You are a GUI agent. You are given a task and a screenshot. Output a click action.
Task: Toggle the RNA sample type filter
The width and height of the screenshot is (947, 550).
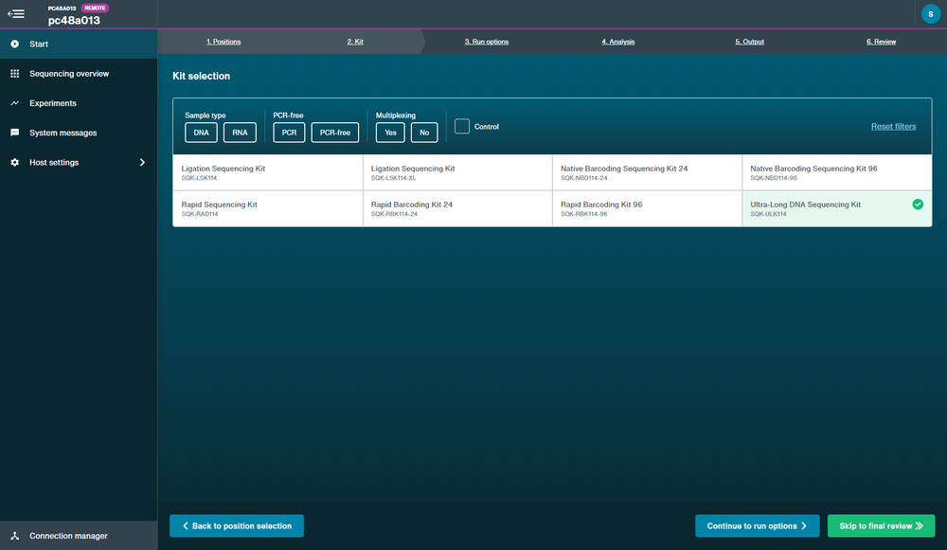pos(240,133)
